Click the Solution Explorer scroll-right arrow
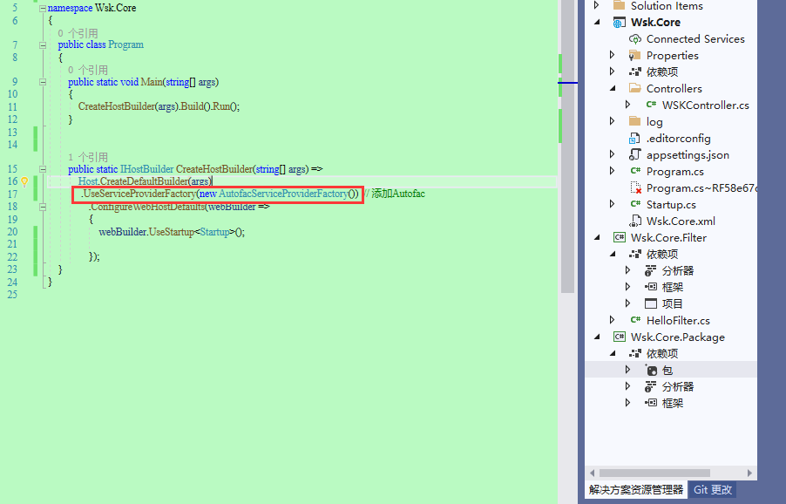Viewport: 786px width, 504px height. [x=750, y=473]
